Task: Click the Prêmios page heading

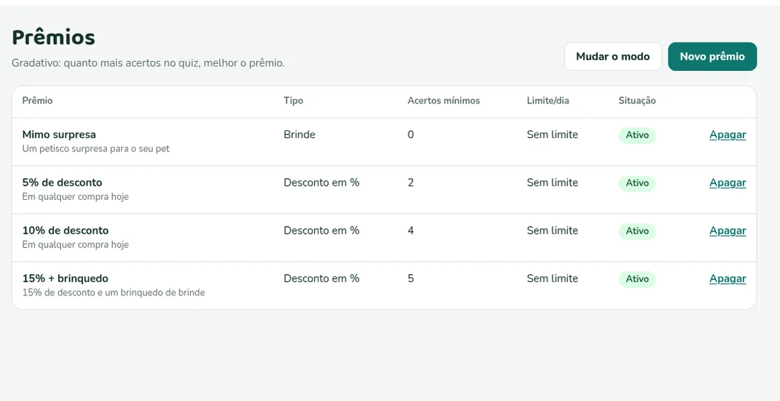Action: pyautogui.click(x=53, y=38)
